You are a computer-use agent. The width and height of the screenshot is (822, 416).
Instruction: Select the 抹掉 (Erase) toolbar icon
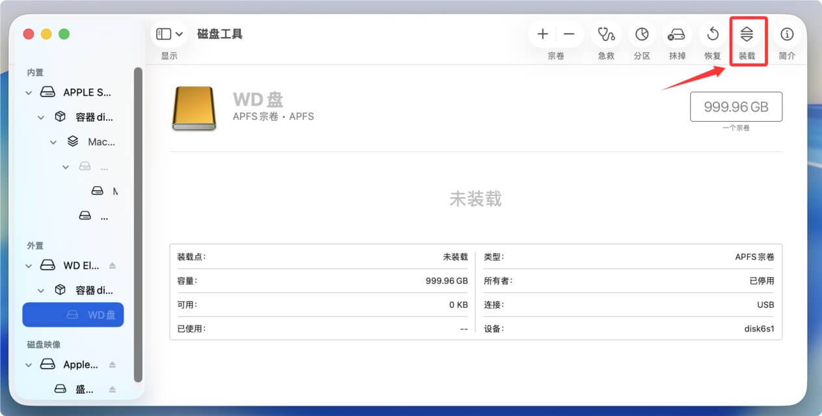pos(676,34)
